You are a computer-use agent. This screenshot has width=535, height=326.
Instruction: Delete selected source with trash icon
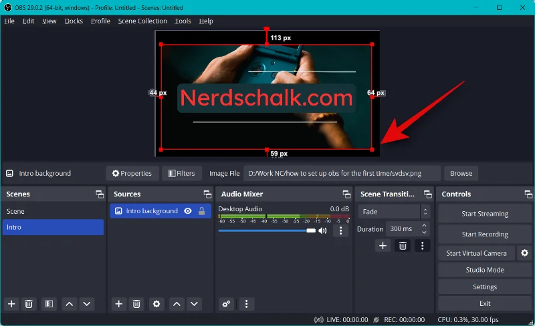click(x=136, y=304)
